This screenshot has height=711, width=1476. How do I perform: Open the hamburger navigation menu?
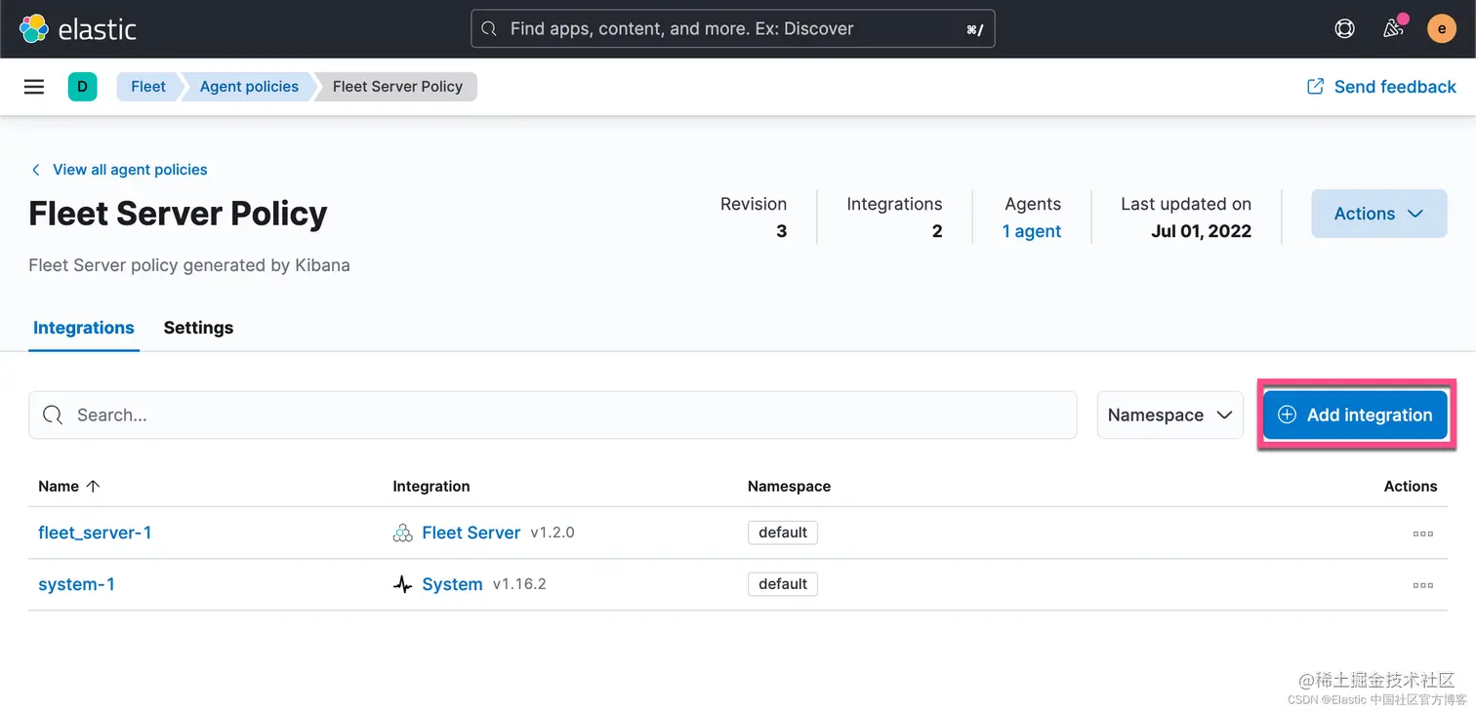[34, 87]
